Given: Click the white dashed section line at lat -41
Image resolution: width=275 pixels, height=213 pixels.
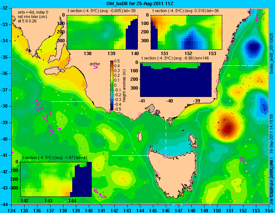Looking at the screenshot, I should point(131,155).
